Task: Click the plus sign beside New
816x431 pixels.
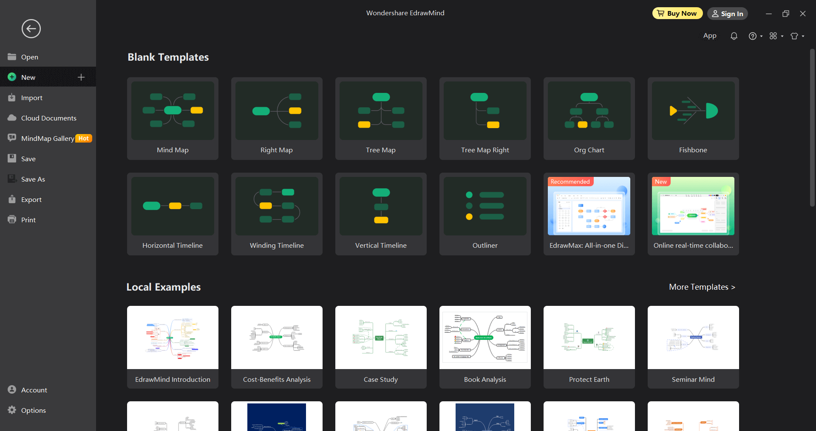Action: (81, 77)
